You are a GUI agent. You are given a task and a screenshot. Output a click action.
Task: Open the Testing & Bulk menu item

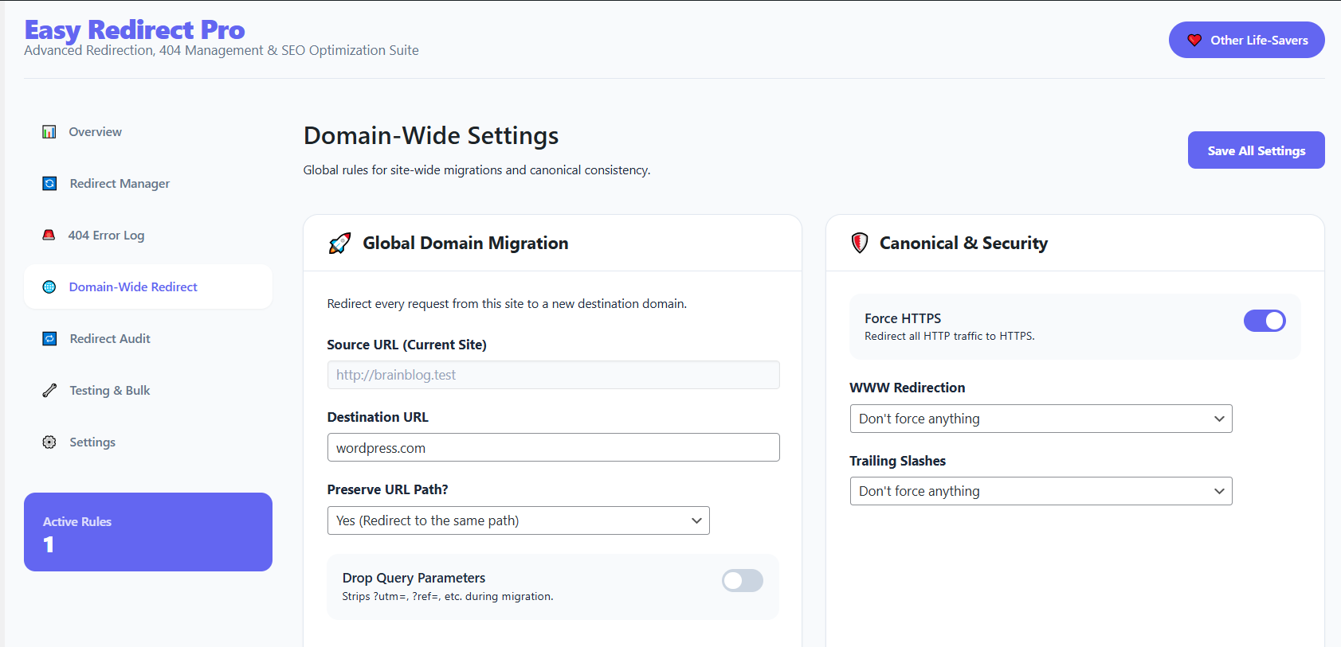coord(148,391)
